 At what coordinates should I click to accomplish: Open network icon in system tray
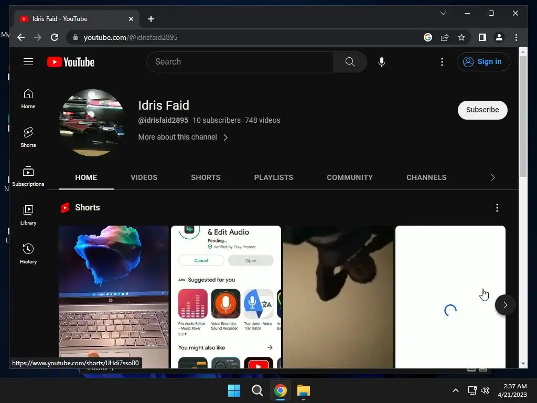click(x=472, y=390)
